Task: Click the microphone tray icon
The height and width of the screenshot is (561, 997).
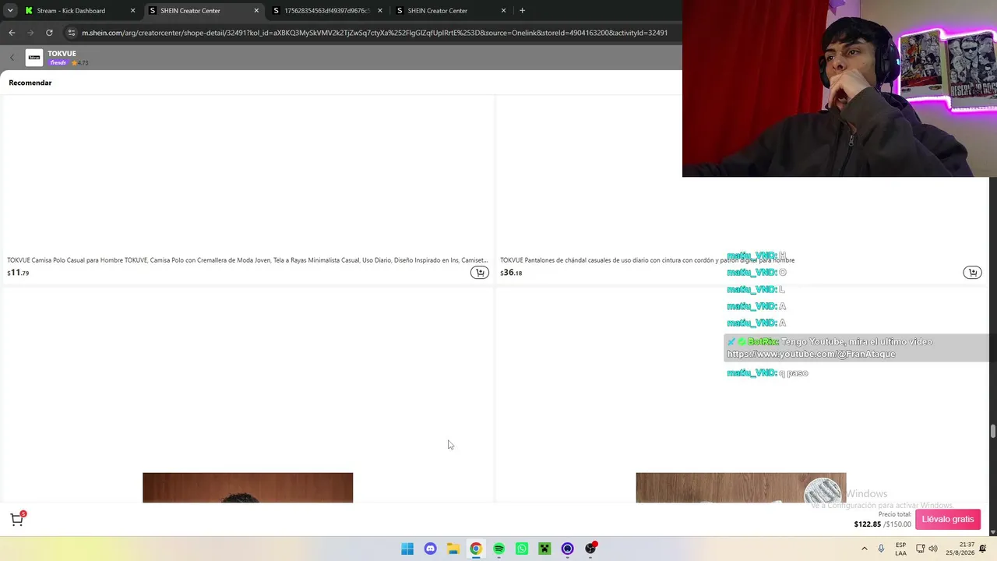Action: (x=881, y=549)
